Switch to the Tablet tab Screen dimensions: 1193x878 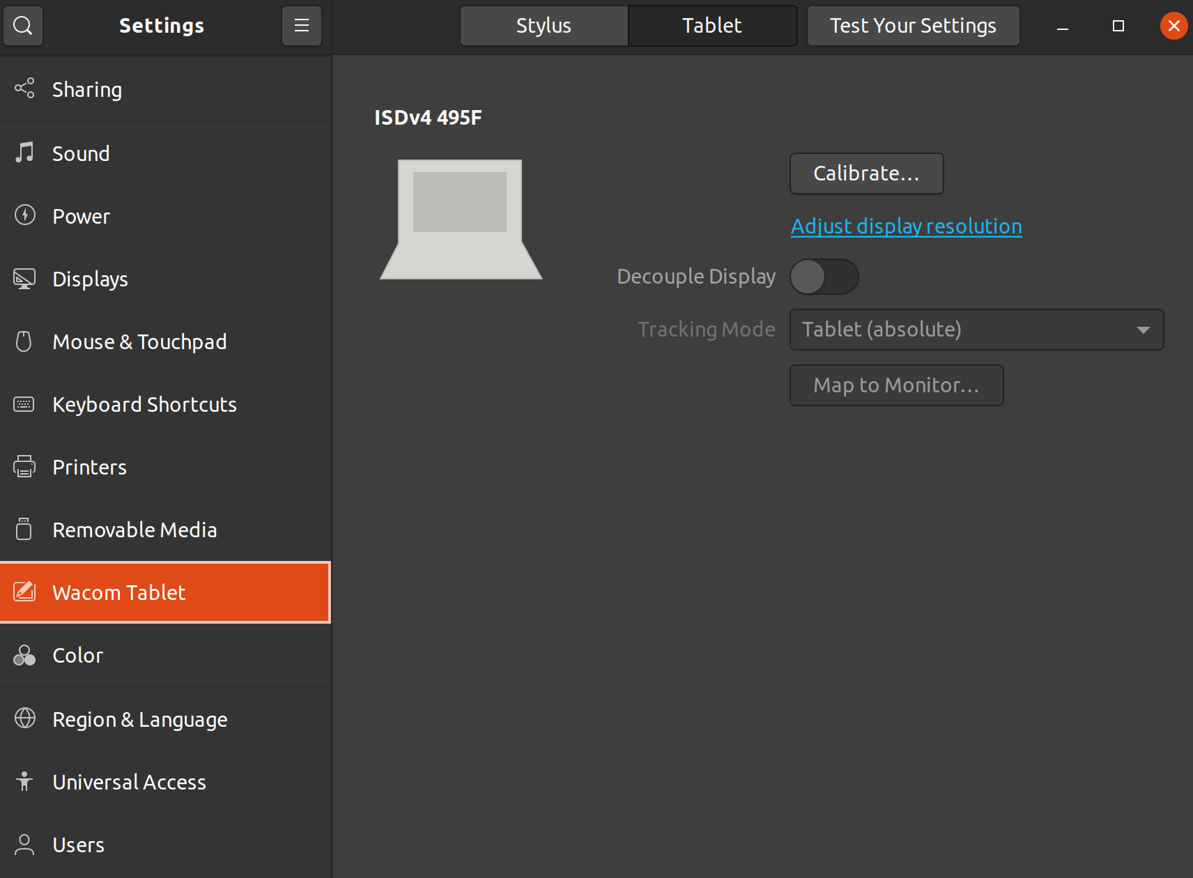coord(711,25)
